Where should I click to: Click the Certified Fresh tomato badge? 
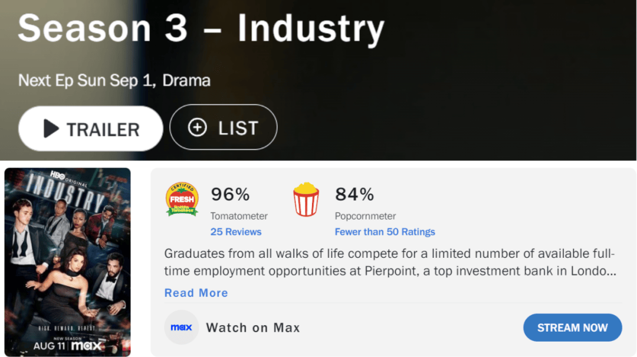[182, 199]
